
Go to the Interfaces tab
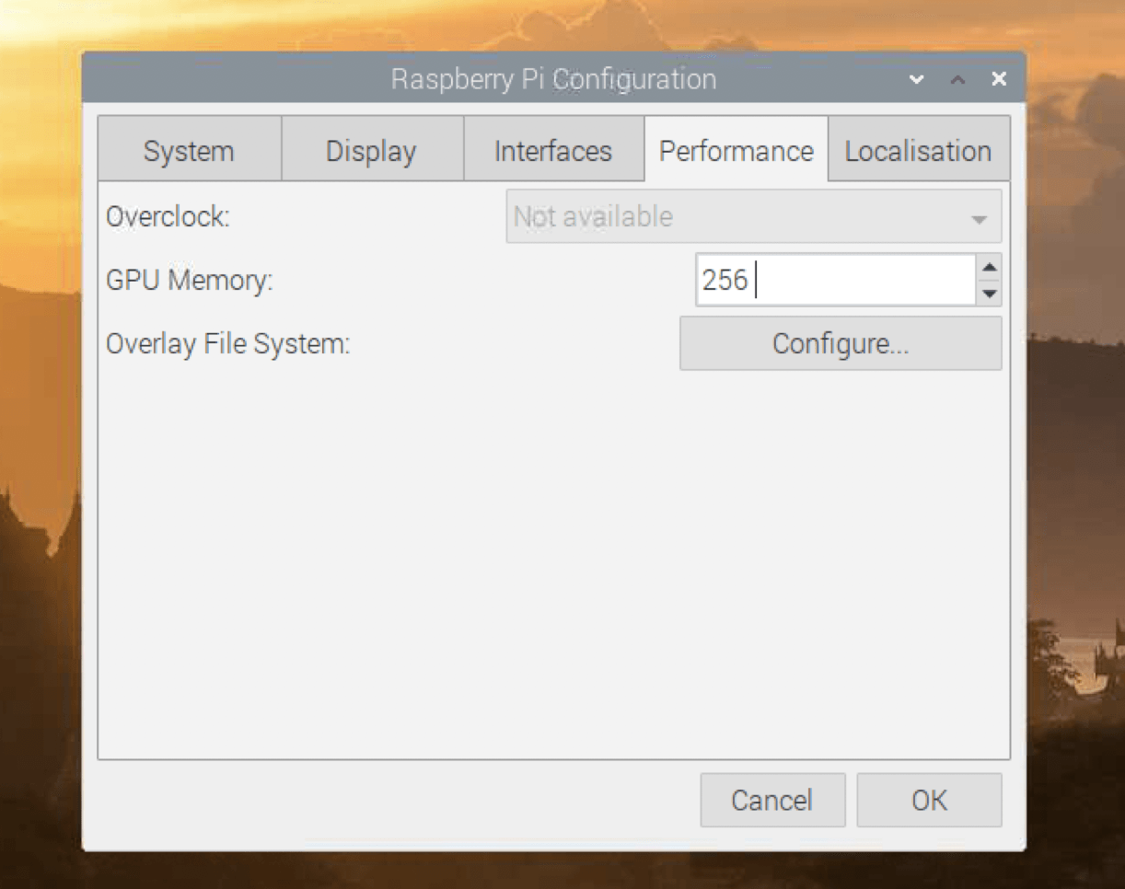(x=553, y=150)
